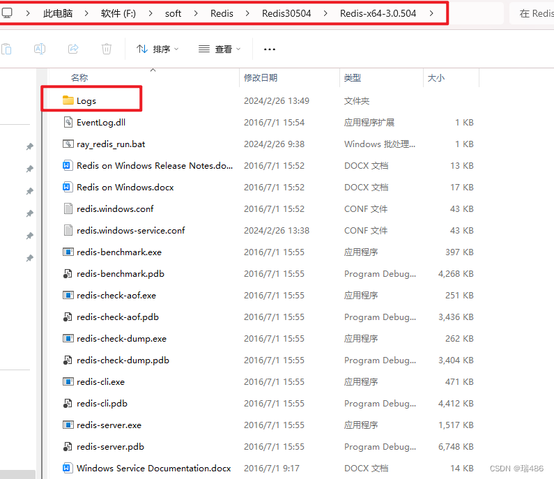Screen dimensions: 554x479
Task: Click the redis-check-dump.pdb icon
Action: click(x=68, y=360)
